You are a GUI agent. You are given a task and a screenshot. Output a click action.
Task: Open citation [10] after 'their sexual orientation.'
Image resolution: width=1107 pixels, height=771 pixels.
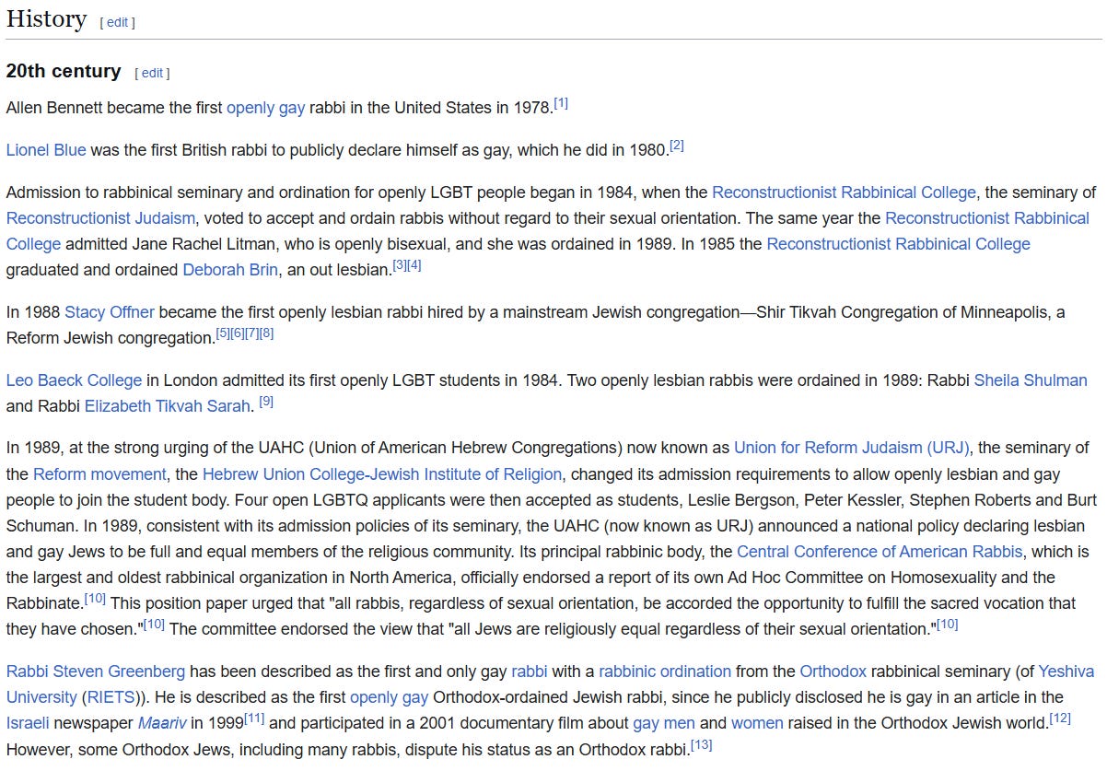click(947, 625)
